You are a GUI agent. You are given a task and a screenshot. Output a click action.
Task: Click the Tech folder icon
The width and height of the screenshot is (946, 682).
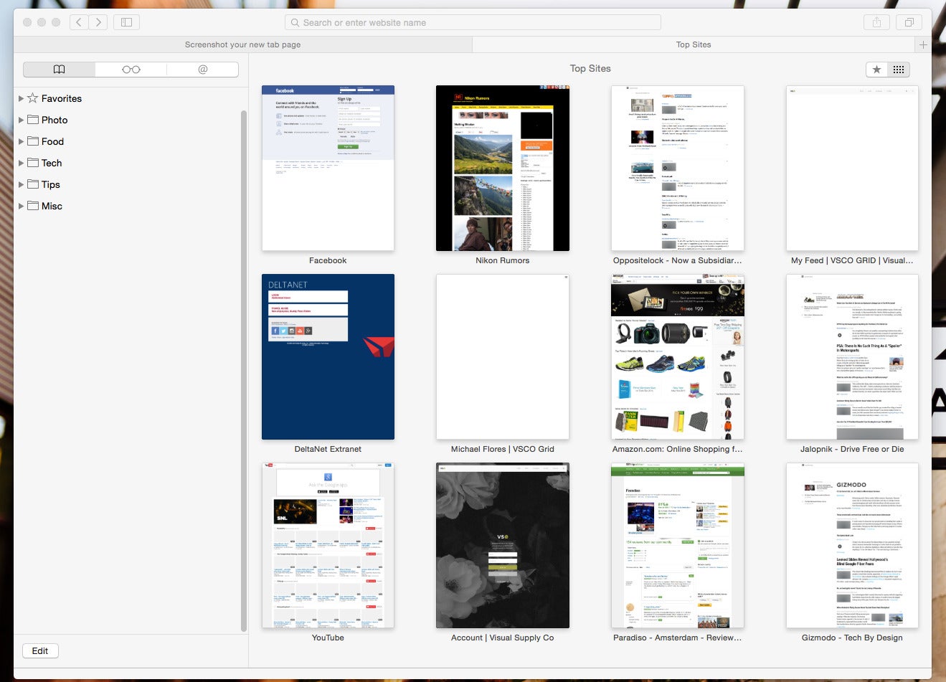click(33, 163)
